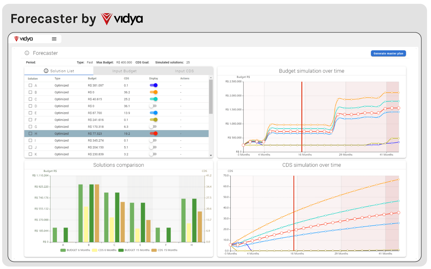
Task: Click the vidya logo in the header
Action: [x=24, y=39]
